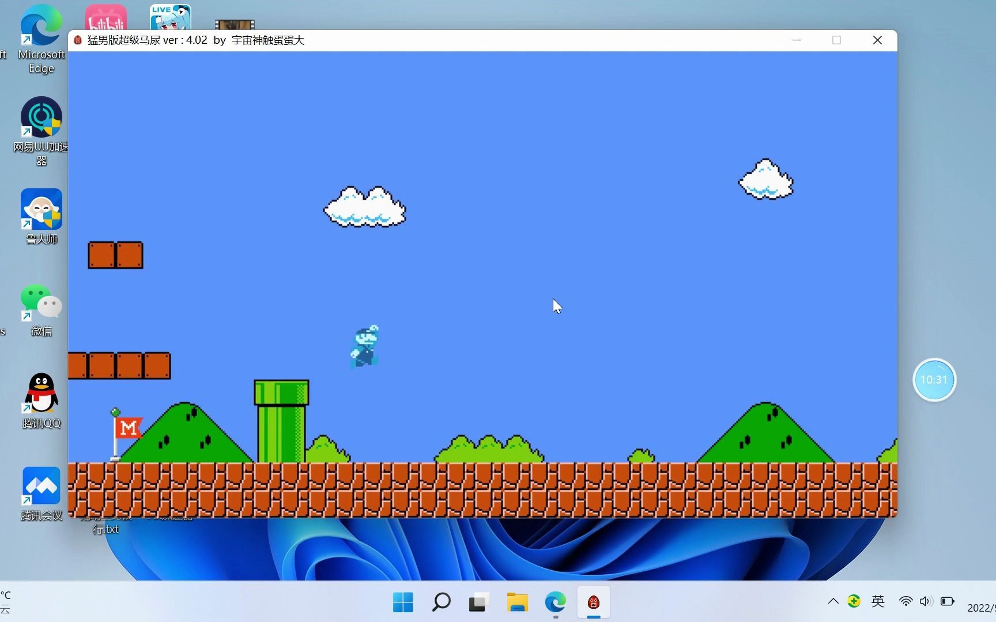996x622 pixels.
Task: Open Wi-Fi network settings in tray
Action: [906, 601]
